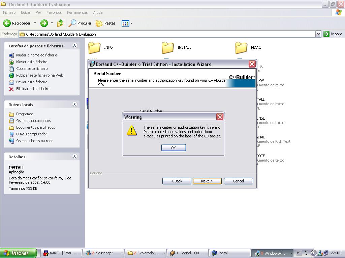The image size is (345, 258).
Task: Click the publish to Web globe icon
Action: tap(11, 76)
